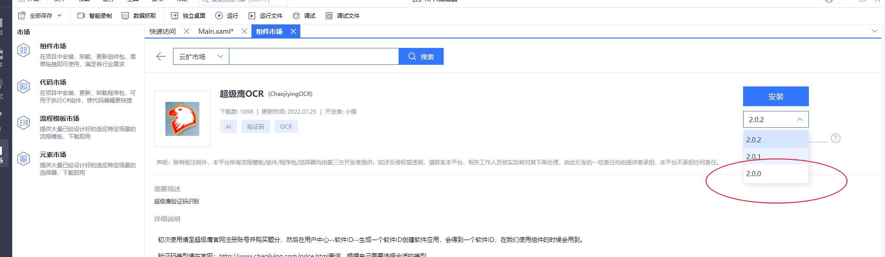The width and height of the screenshot is (885, 257).
Task: Click the 全部保存 save-all icon
Action: 22,16
